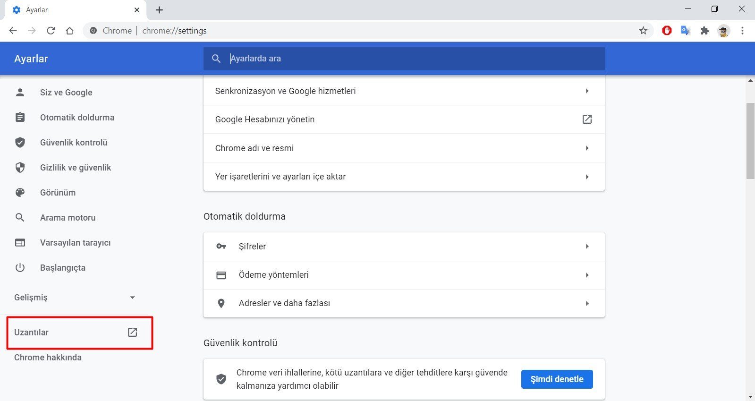
Task: Open Chrome hakkında page
Action: (48, 358)
